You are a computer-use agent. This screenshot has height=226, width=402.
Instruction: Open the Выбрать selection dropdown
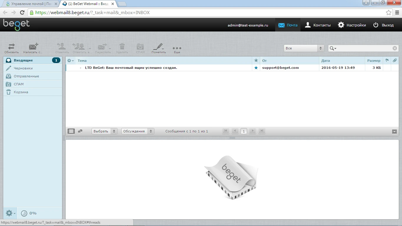[104, 131]
